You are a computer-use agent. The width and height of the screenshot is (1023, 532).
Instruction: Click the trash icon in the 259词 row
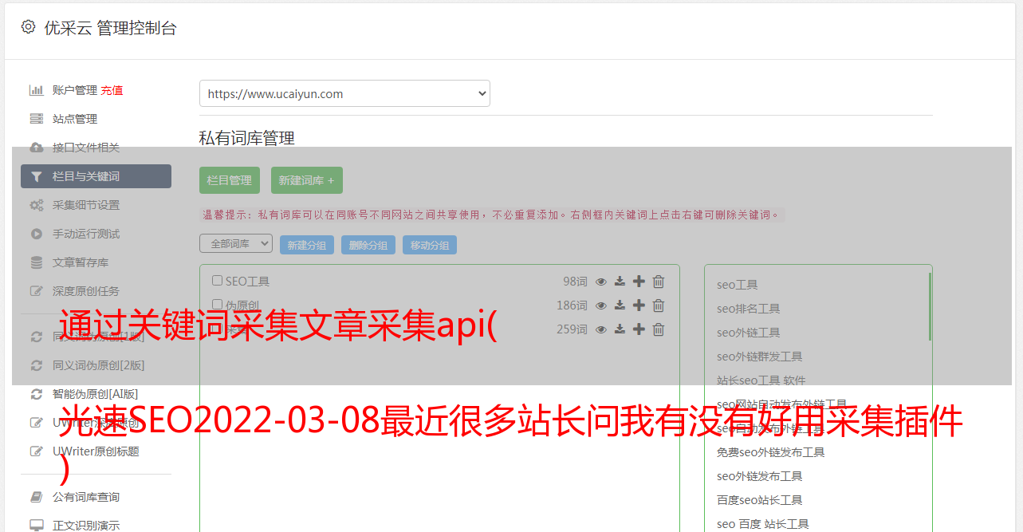point(659,329)
